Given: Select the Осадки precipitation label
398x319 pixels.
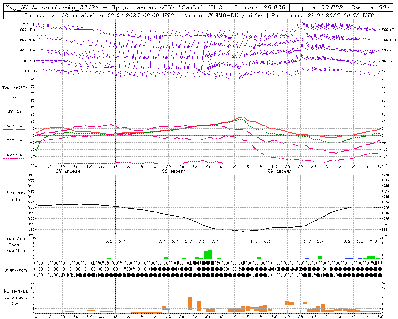Looking at the screenshot, I should [16, 245].
